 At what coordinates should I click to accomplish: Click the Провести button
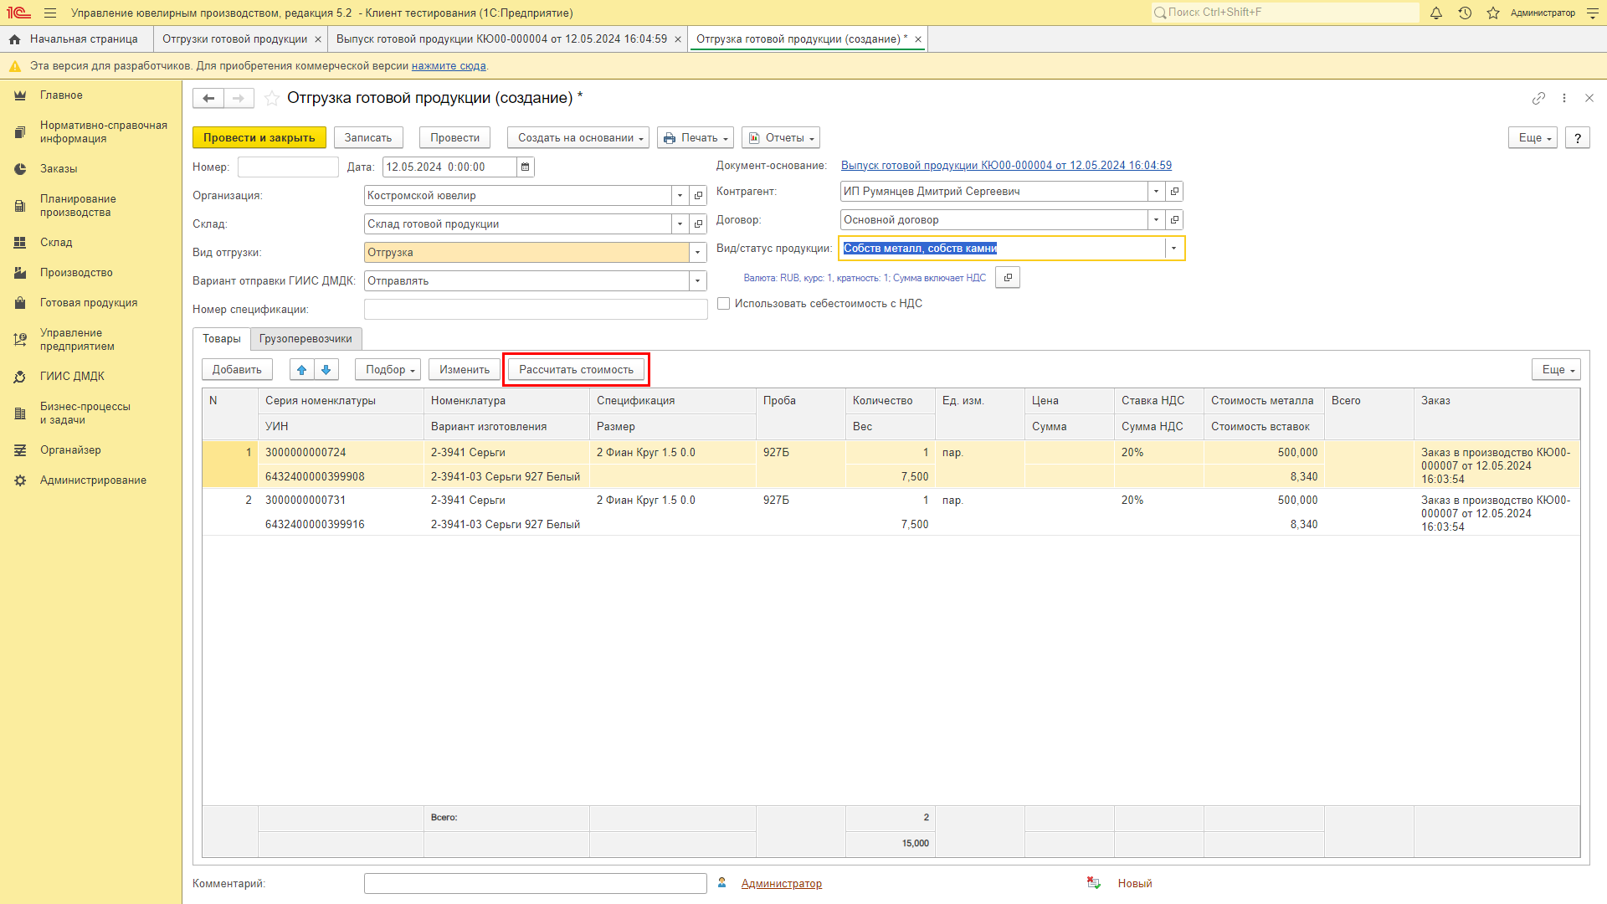pyautogui.click(x=455, y=137)
